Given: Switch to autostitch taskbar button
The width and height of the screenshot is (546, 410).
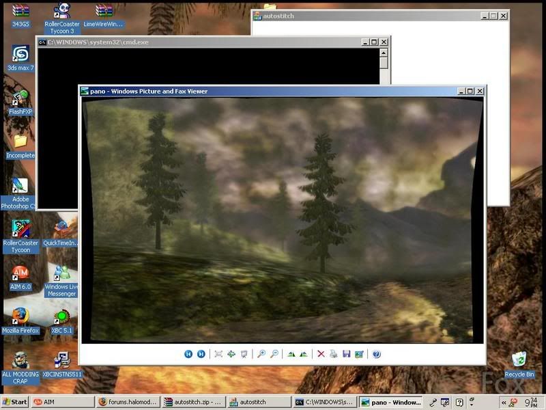Looking at the screenshot, I should [259, 402].
